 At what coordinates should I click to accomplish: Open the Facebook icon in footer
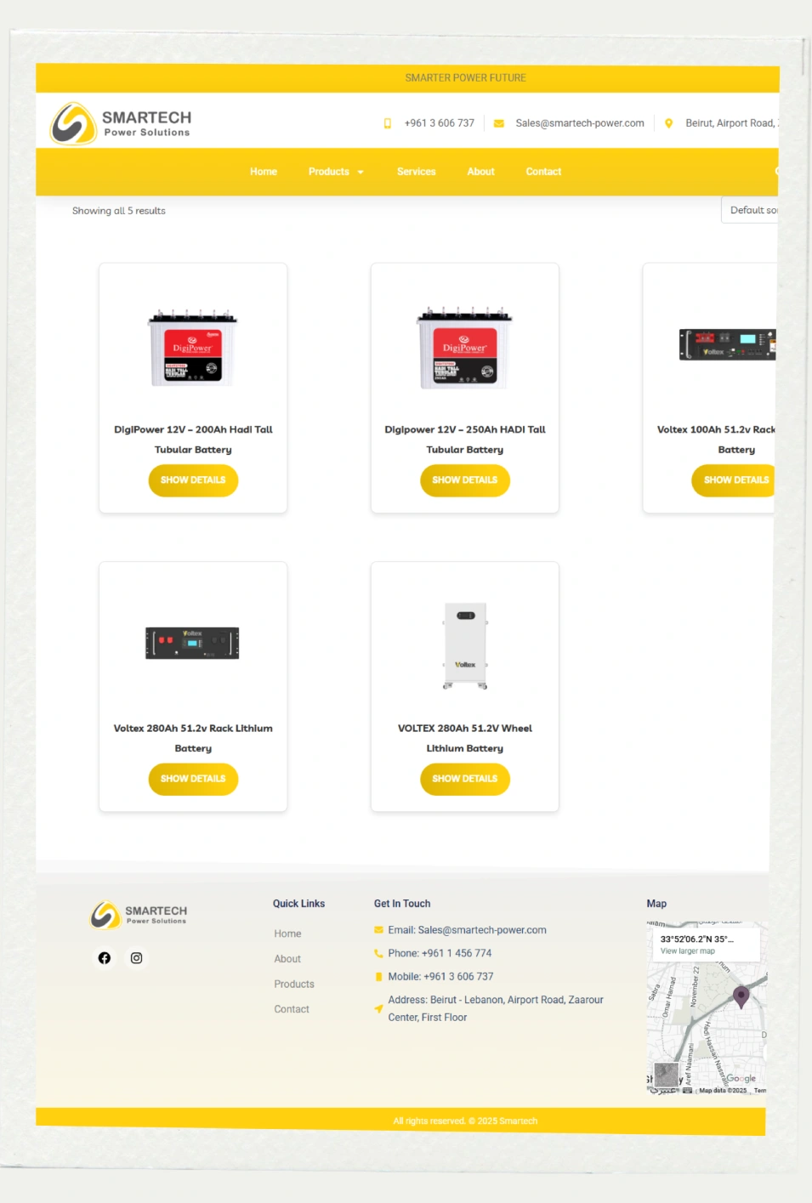(105, 958)
